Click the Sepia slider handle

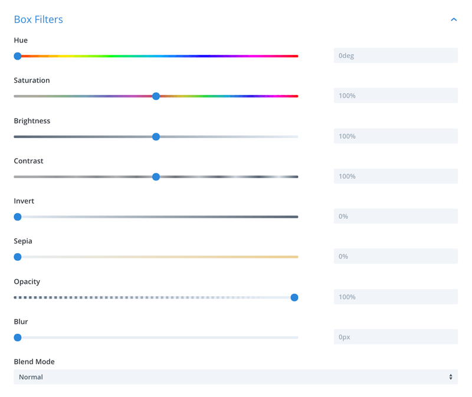pyautogui.click(x=18, y=257)
